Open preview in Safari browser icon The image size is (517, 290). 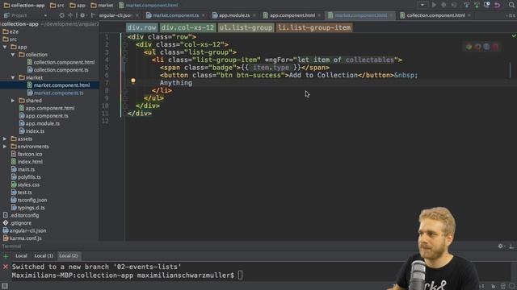click(486, 47)
